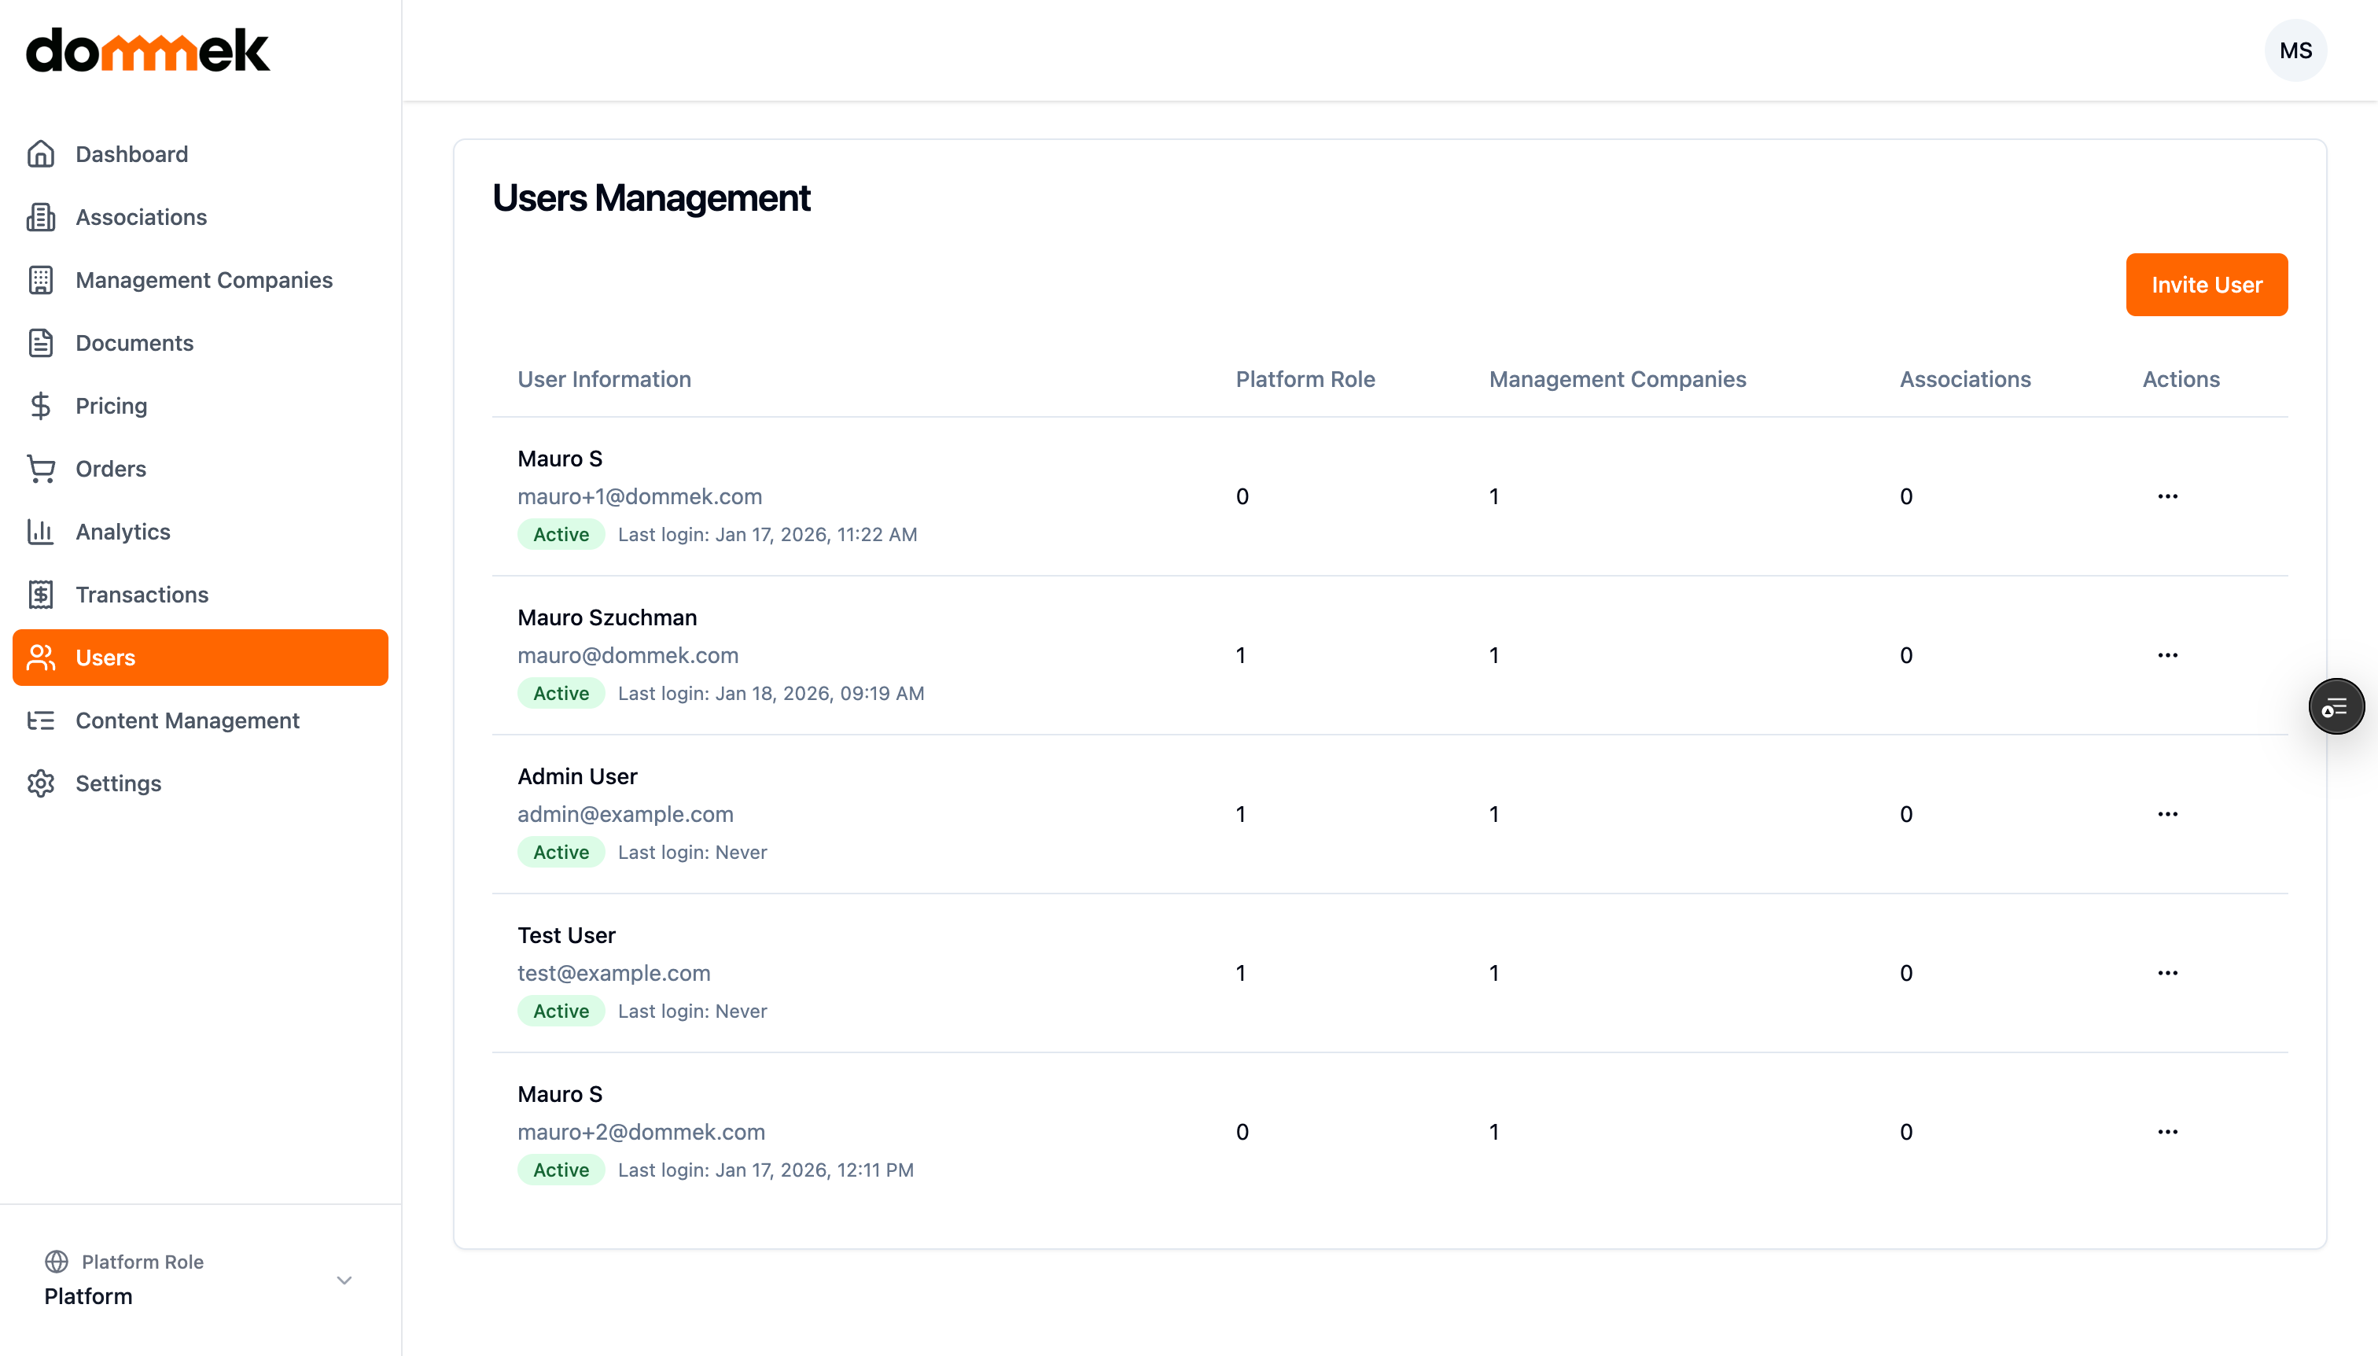Click the Management Companies grid building icon

click(41, 279)
